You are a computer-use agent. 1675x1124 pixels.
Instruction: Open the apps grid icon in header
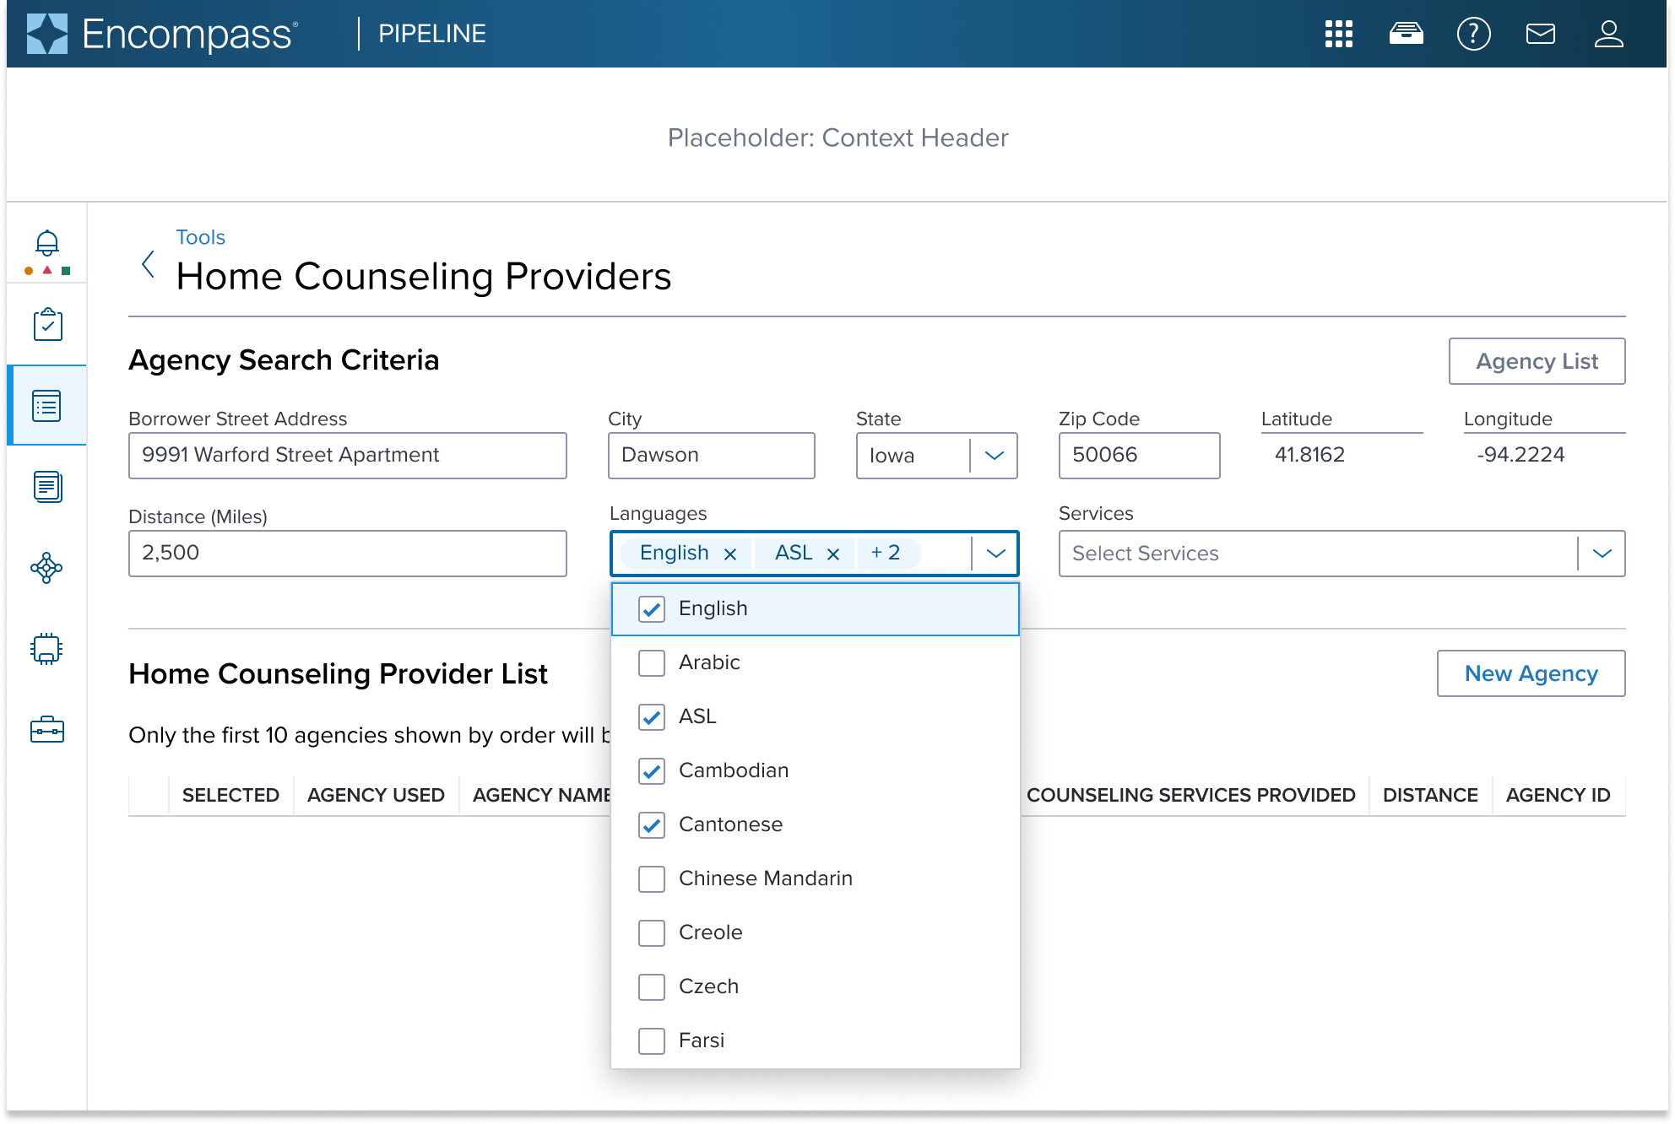tap(1339, 34)
